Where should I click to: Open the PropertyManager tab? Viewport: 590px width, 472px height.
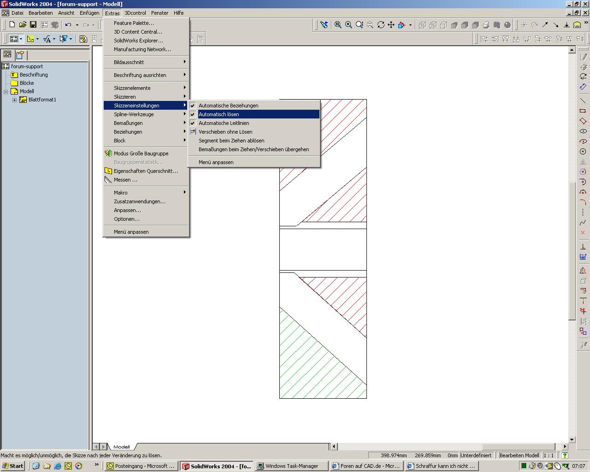(20, 55)
